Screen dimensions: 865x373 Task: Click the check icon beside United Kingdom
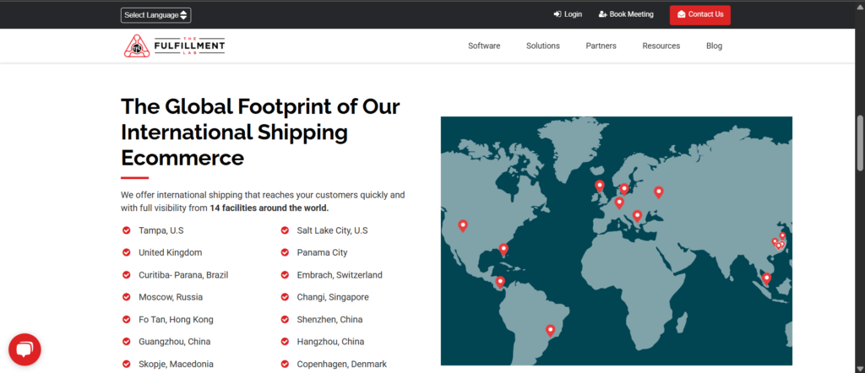tap(127, 252)
